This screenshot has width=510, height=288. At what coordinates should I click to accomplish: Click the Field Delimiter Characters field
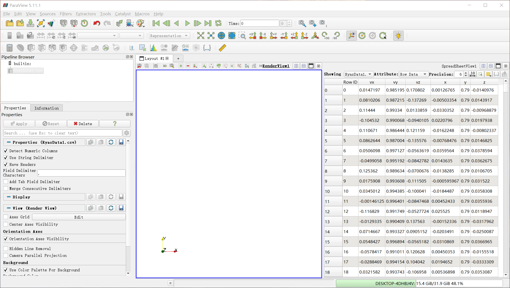pos(81,173)
